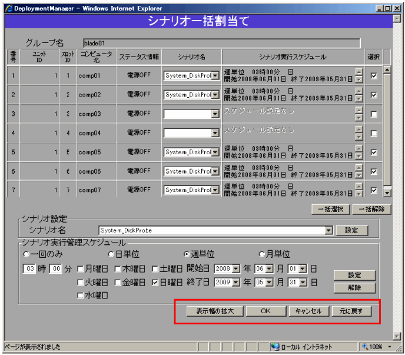This screenshot has width=405, height=355.
Task: Check the selection box for comp03
Action: tap(373, 114)
